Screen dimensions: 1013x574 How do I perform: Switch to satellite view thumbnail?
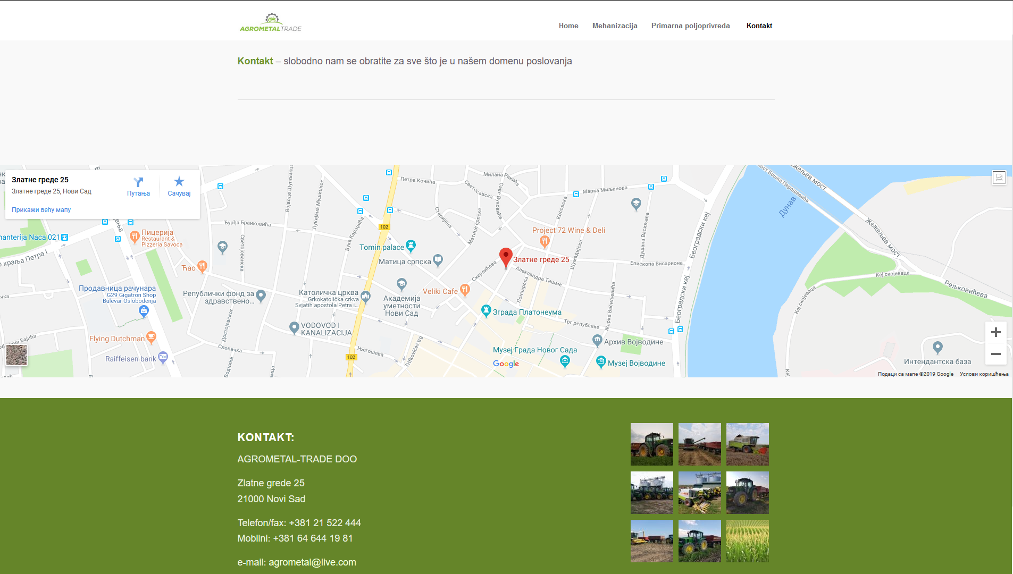16,355
